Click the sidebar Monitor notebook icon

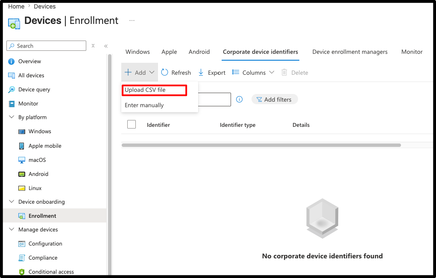click(x=12, y=104)
